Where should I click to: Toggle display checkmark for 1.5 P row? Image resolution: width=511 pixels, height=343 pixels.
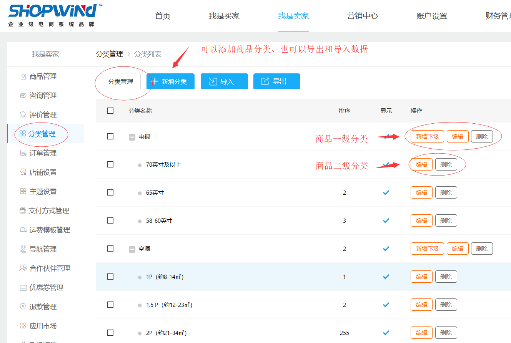point(386,305)
